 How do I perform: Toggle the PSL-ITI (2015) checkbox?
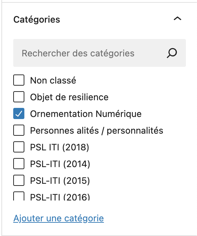19,180
